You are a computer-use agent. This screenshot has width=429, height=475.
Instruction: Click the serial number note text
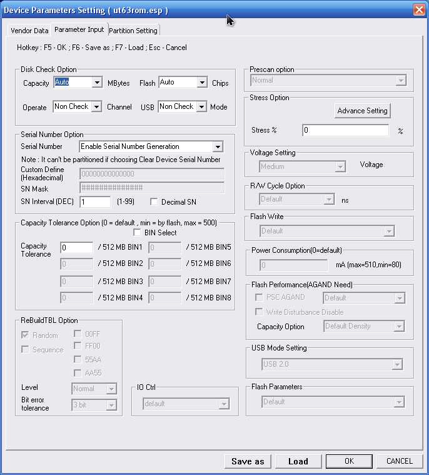click(121, 160)
